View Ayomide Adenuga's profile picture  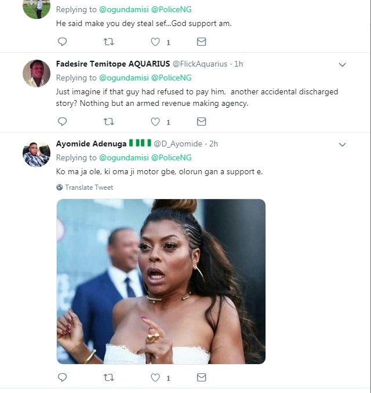pyautogui.click(x=36, y=153)
